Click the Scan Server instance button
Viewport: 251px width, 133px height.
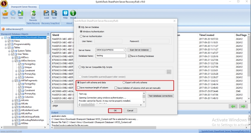click(139, 50)
